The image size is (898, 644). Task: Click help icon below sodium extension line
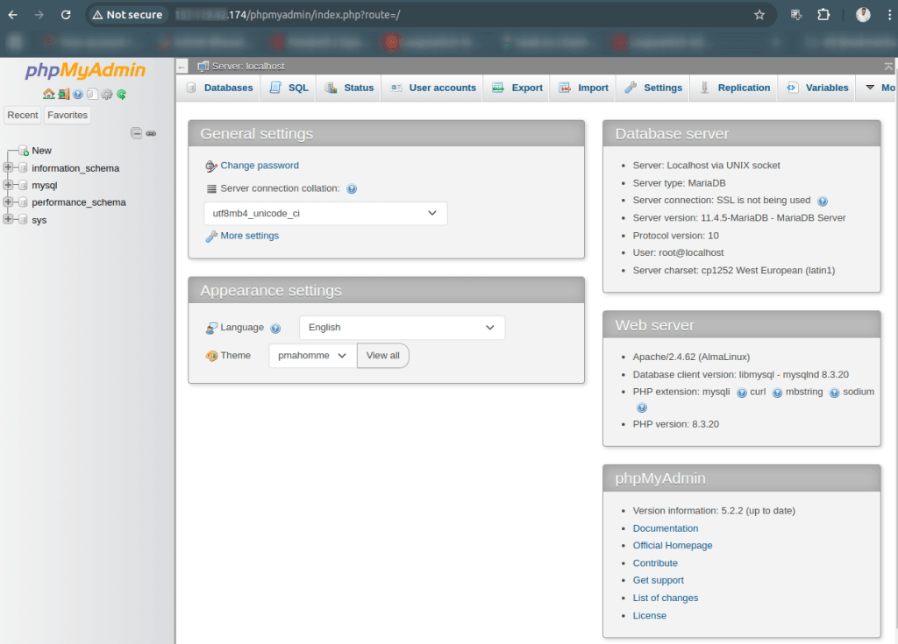click(642, 407)
